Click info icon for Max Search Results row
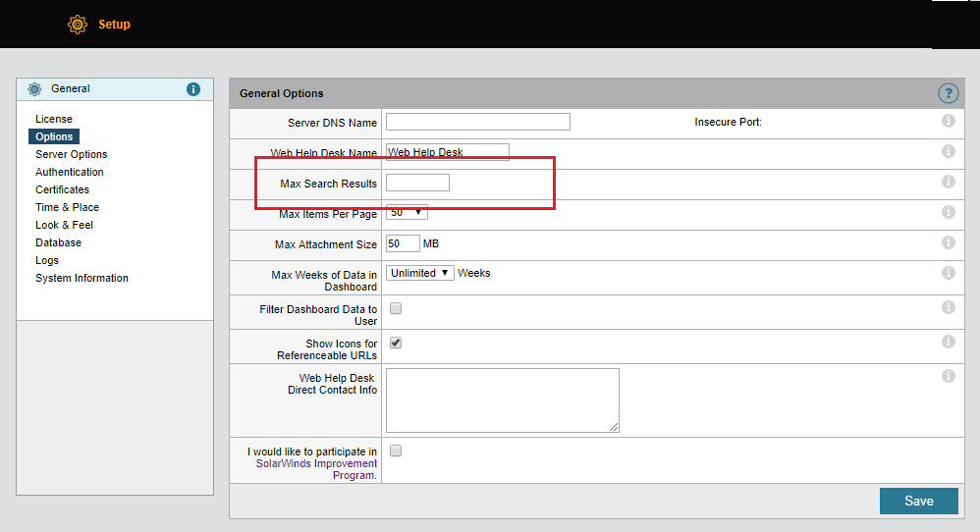Image resolution: width=980 pixels, height=532 pixels. (x=949, y=181)
